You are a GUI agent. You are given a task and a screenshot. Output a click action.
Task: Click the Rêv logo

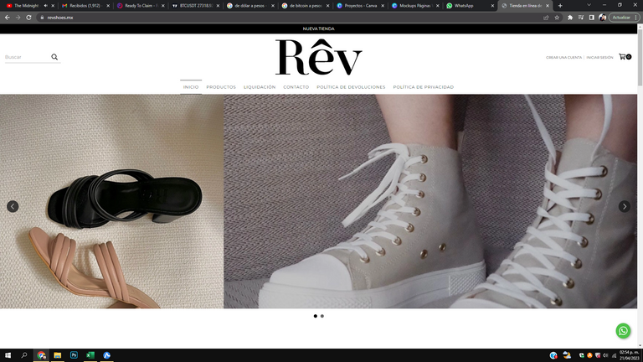click(x=319, y=57)
